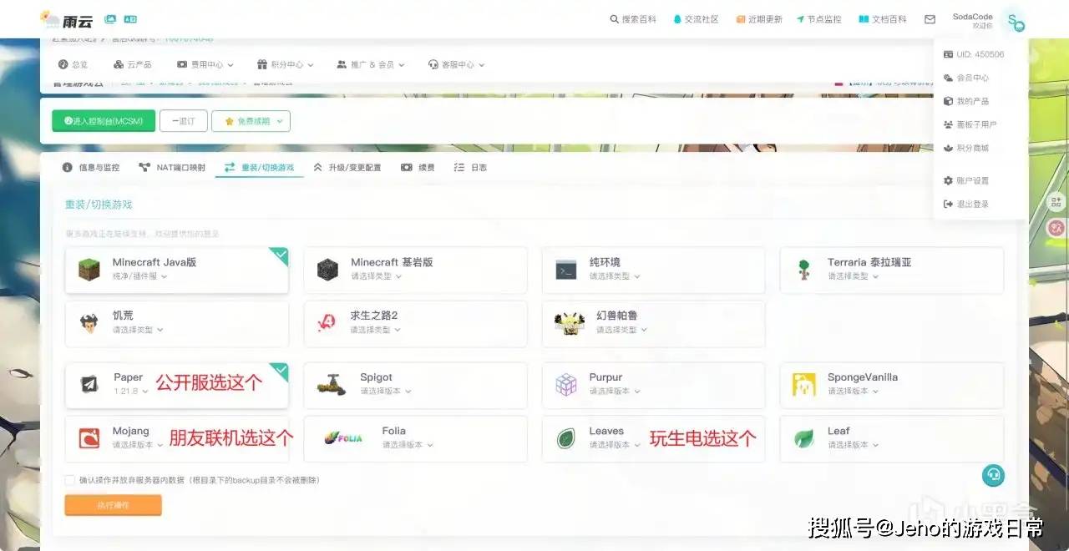Open the 1.21.8 version dropdown under Paper

(131, 391)
